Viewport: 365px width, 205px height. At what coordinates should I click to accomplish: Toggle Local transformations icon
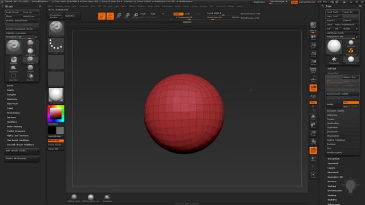tap(313, 88)
